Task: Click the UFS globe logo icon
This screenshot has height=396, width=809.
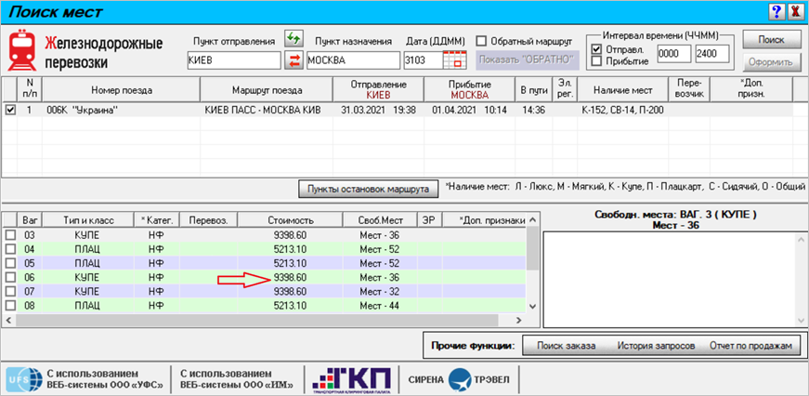Action: pos(24,380)
